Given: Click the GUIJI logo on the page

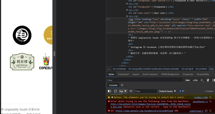Looking at the screenshot, I should 22,35.
